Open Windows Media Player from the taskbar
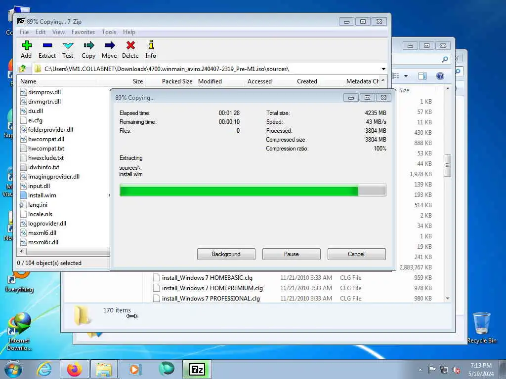Image resolution: width=506 pixels, height=379 pixels. [x=134, y=369]
